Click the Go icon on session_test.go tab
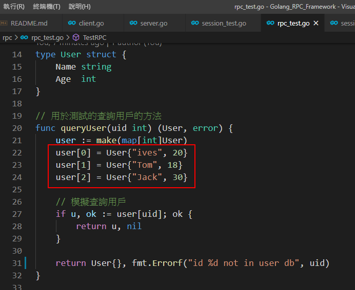The image size is (355, 290). point(195,23)
